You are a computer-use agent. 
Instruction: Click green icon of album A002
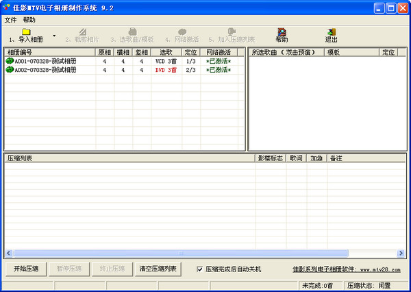[x=10, y=70]
